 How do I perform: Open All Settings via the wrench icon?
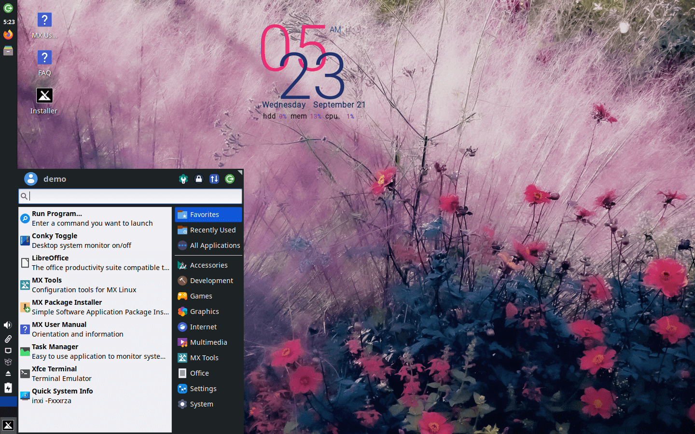[183, 179]
